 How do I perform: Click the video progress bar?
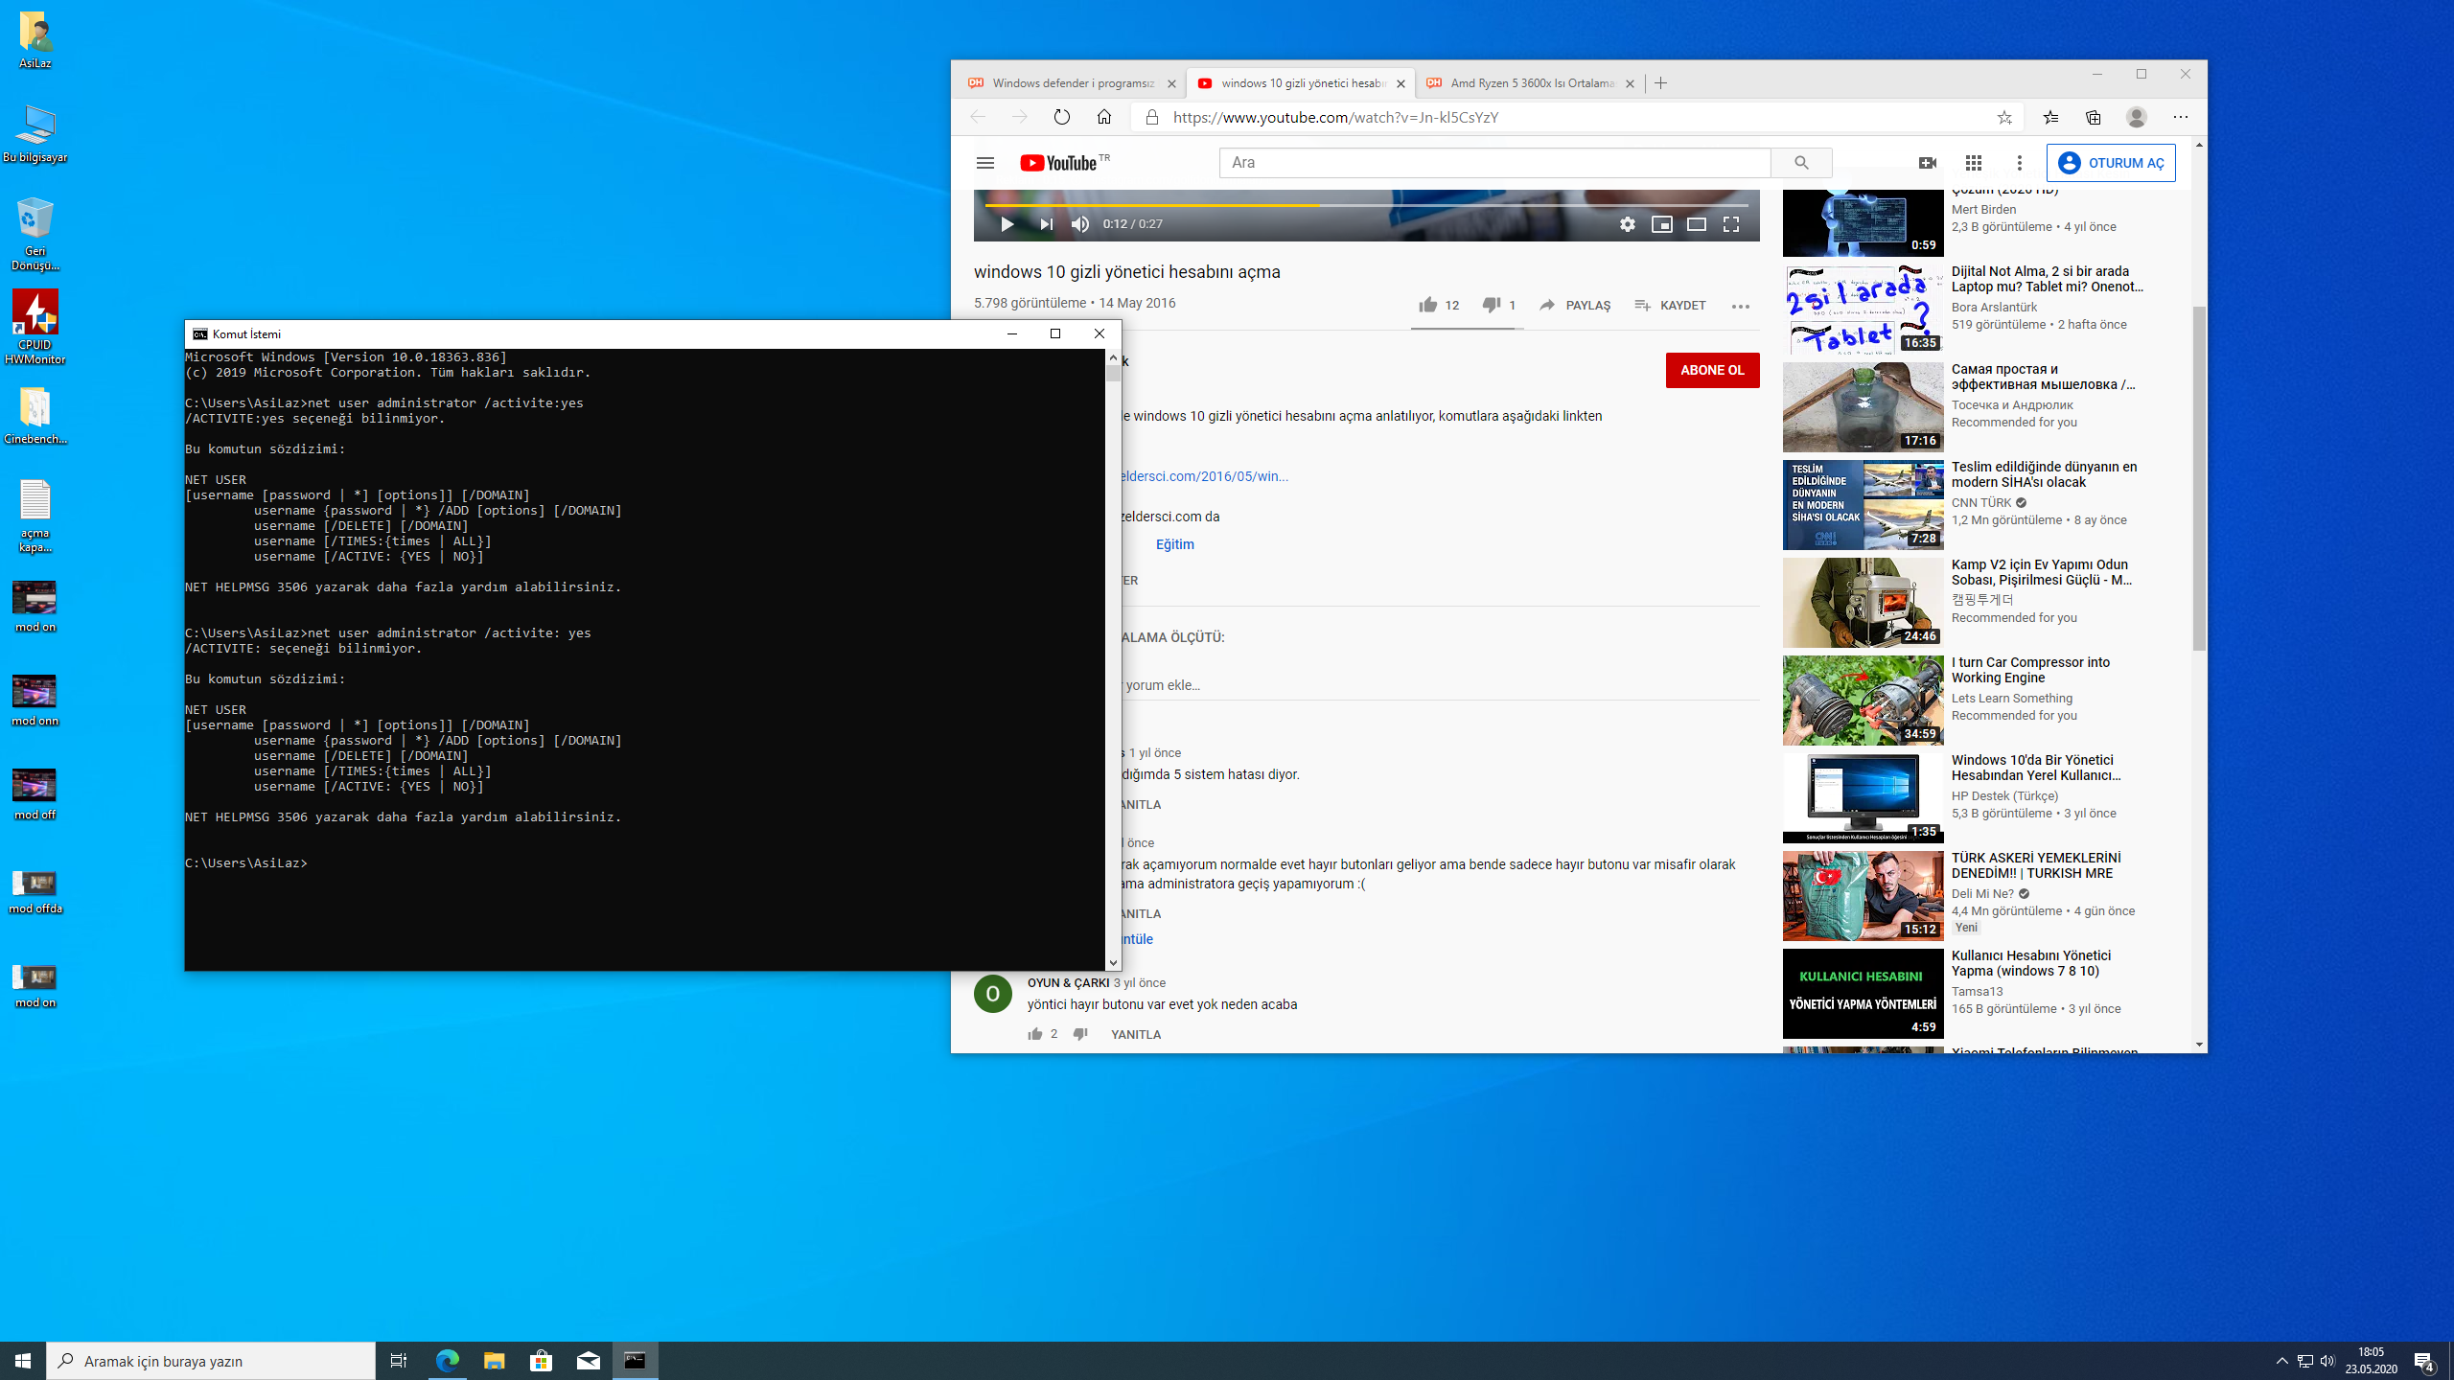click(x=1366, y=205)
